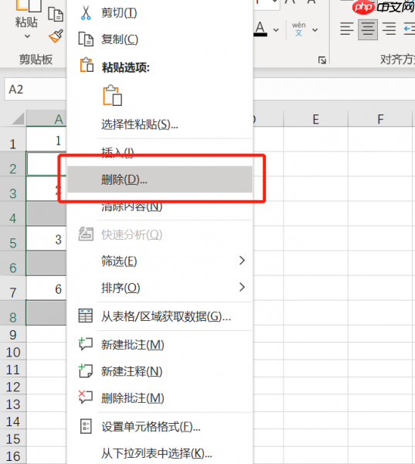
Task: Open the font settings dialog launcher
Action: pyautogui.click(x=321, y=60)
